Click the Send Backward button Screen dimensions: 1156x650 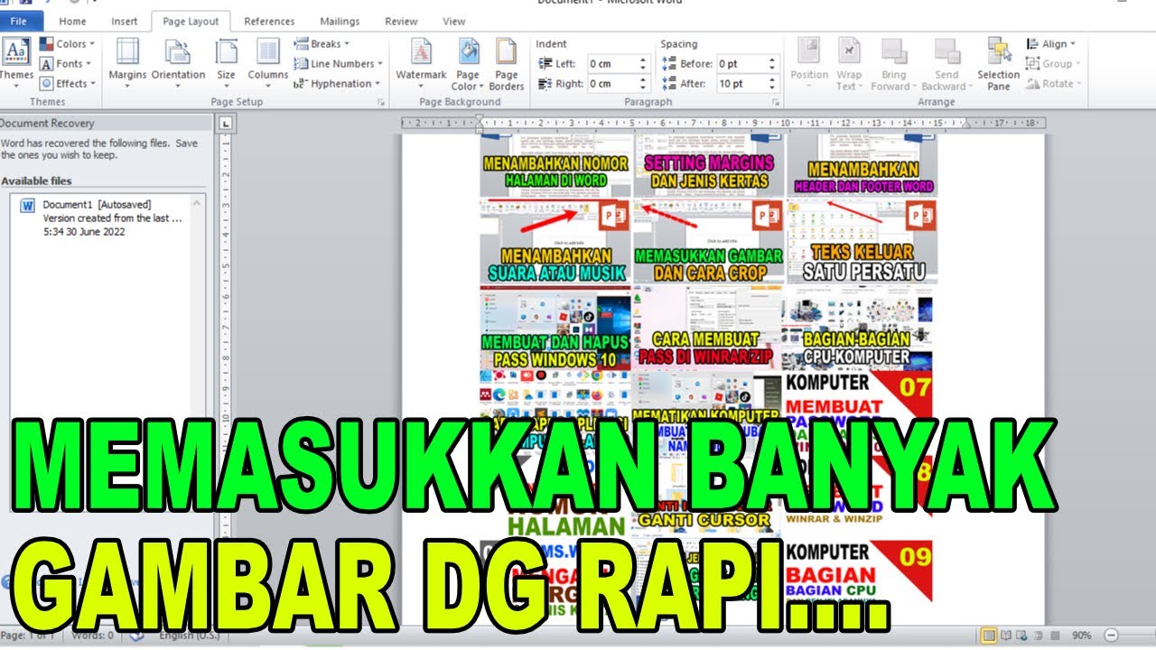pyautogui.click(x=946, y=63)
